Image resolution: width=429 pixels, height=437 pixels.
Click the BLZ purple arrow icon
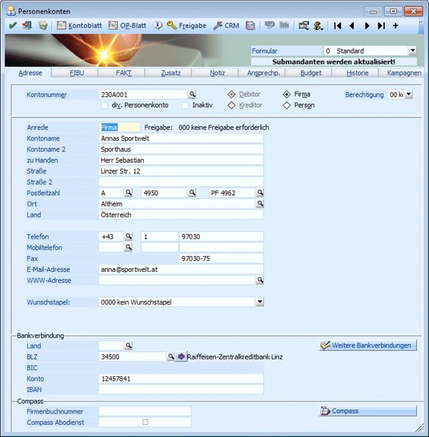coord(181,357)
